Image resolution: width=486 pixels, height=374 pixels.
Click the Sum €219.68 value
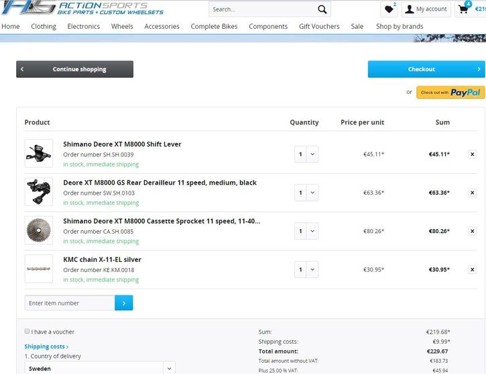(x=438, y=332)
